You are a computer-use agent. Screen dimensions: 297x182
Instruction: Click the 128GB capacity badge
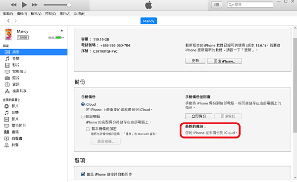[x=23, y=38]
